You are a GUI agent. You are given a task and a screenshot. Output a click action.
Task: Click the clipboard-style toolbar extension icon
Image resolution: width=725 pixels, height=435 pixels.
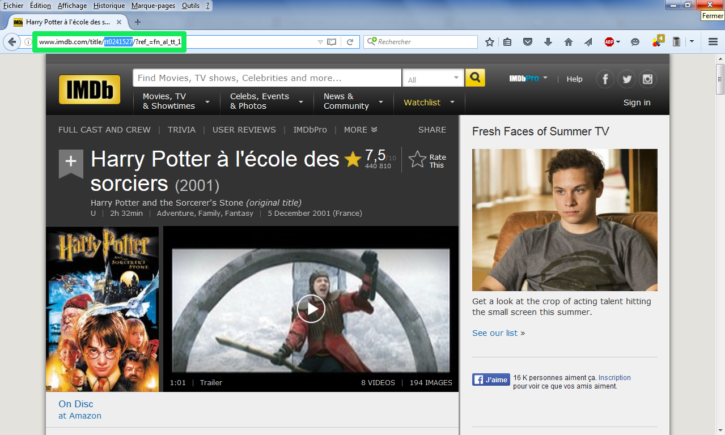(x=676, y=42)
